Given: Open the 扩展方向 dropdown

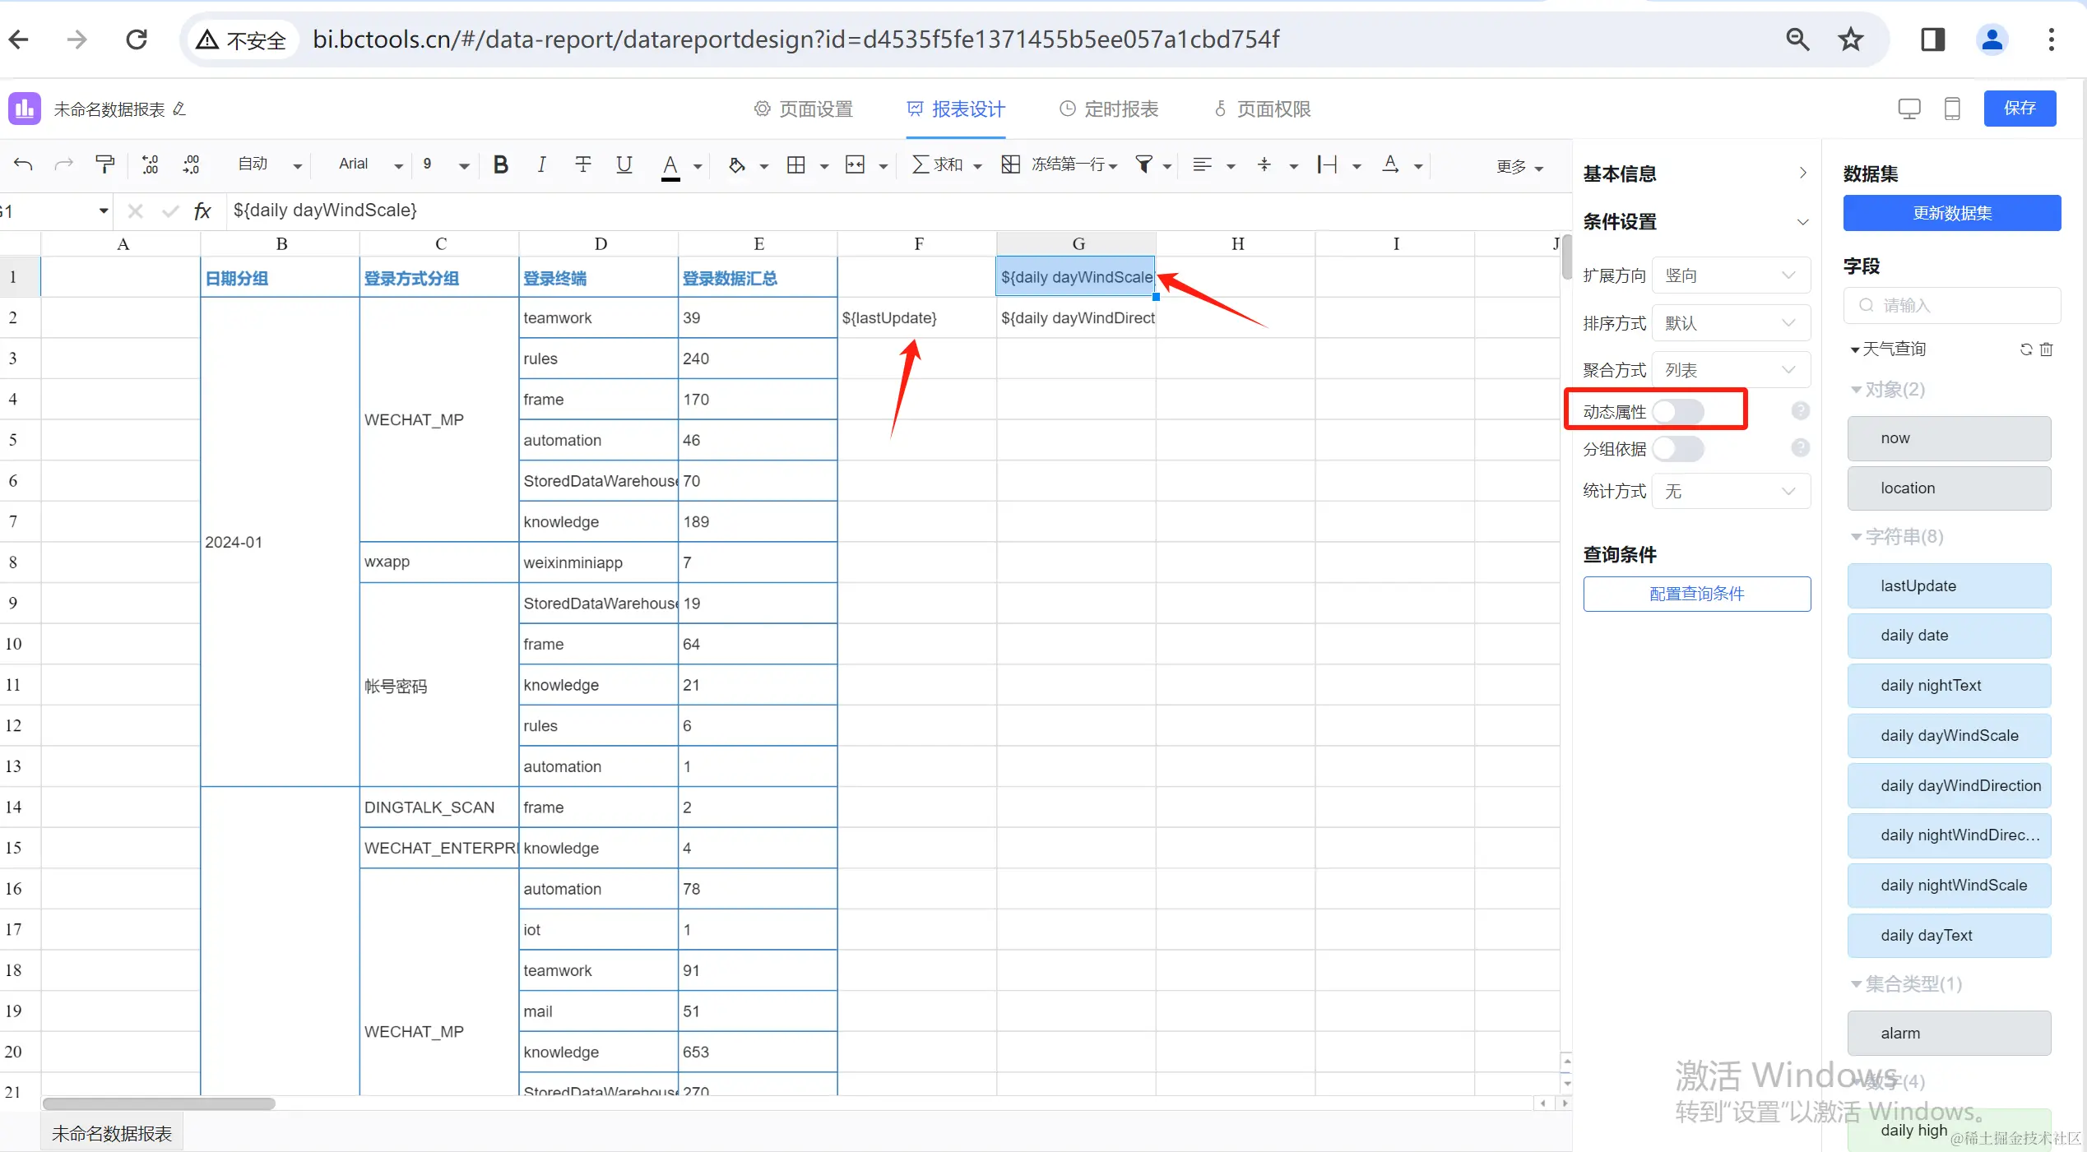Looking at the screenshot, I should 1730,275.
